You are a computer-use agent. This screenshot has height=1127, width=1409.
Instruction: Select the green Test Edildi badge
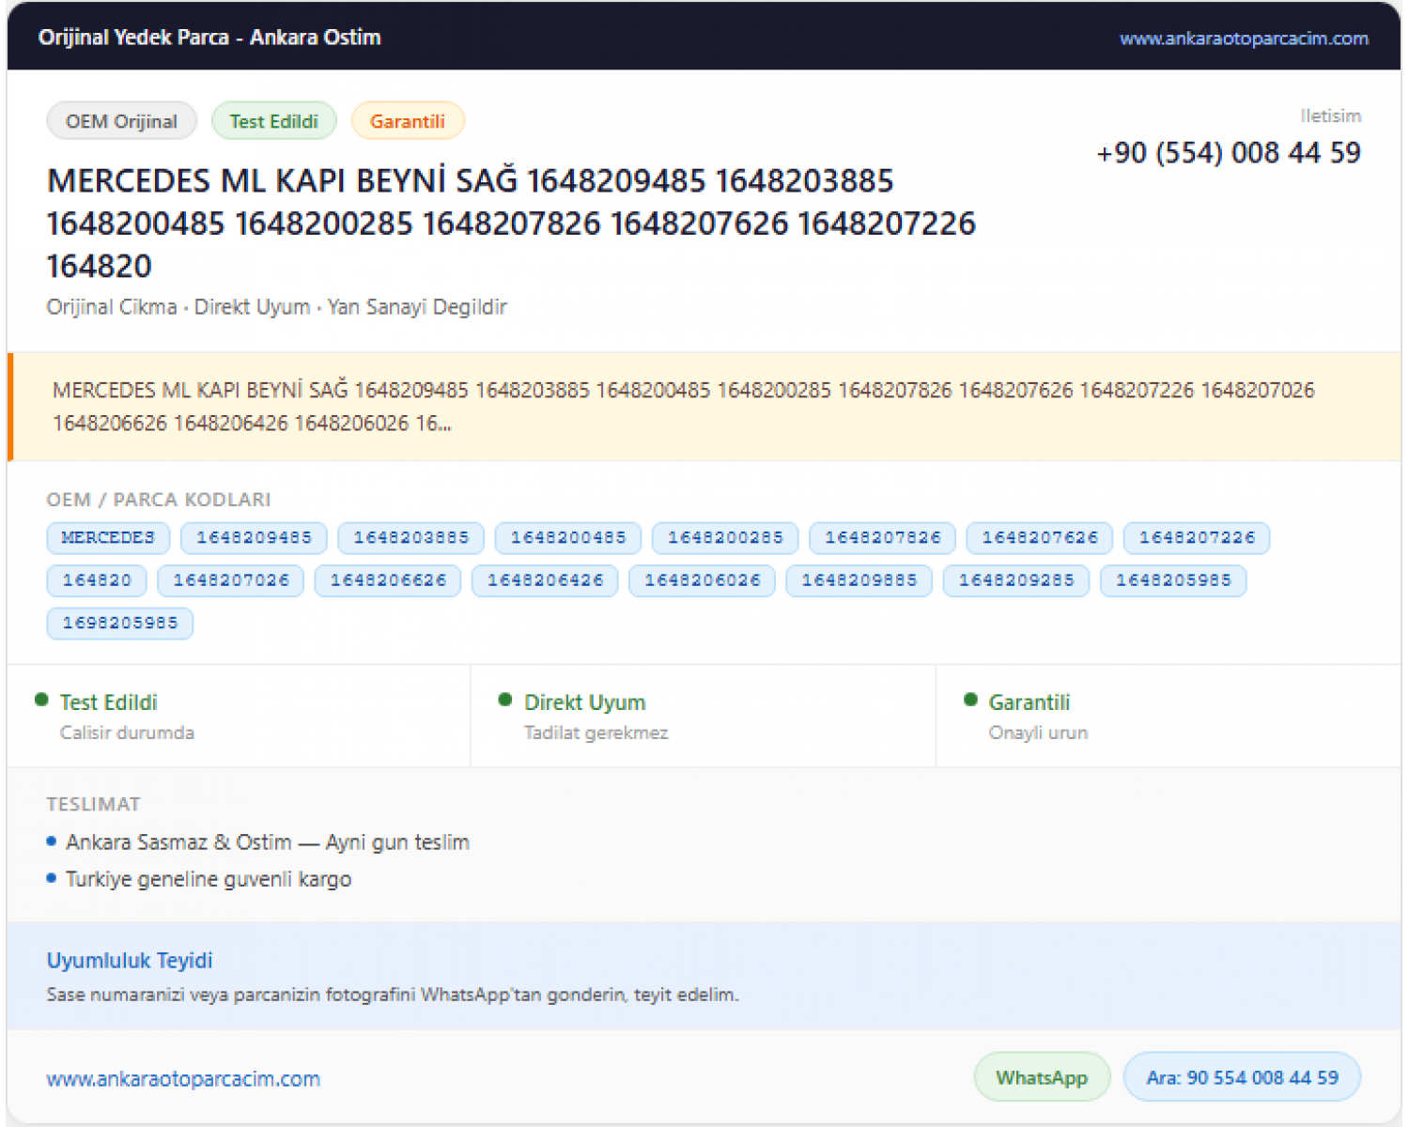[274, 121]
